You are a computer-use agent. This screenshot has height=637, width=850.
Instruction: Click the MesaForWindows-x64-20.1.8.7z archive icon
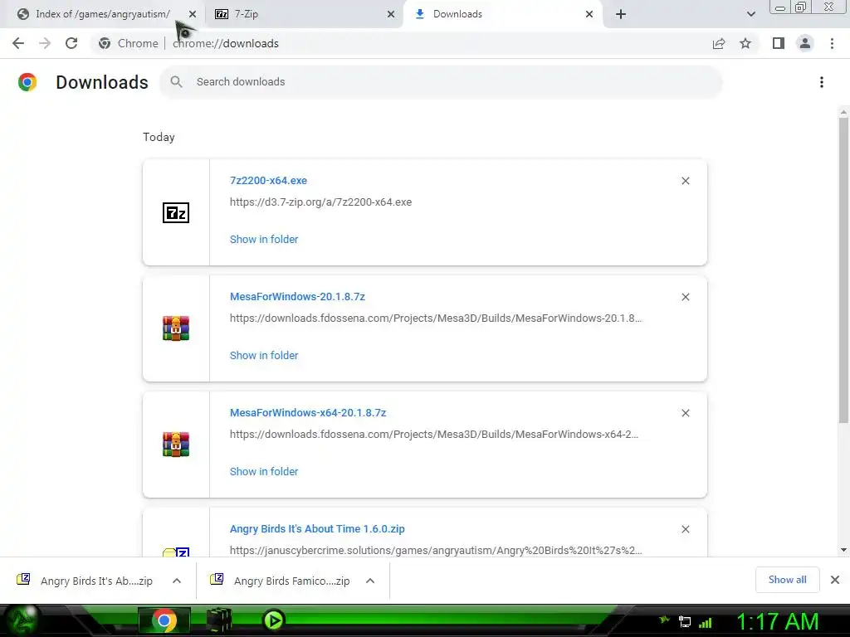tap(176, 445)
